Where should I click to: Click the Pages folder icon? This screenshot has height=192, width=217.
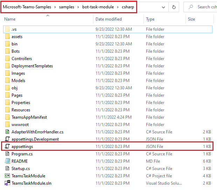[7, 95]
